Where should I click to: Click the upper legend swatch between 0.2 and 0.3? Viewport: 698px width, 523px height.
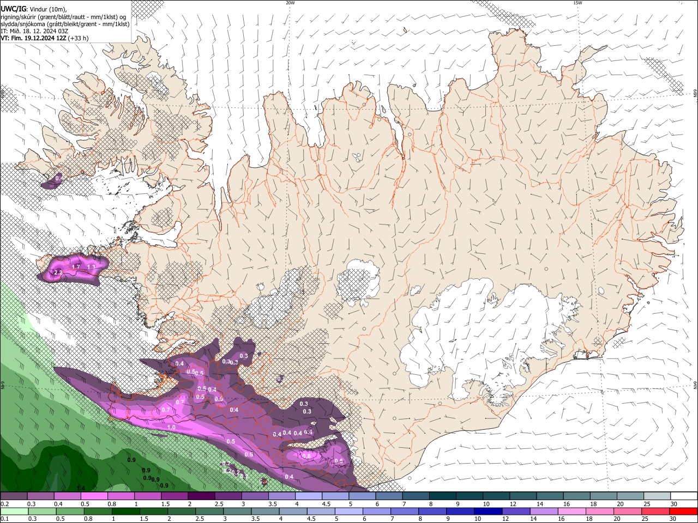(14, 496)
